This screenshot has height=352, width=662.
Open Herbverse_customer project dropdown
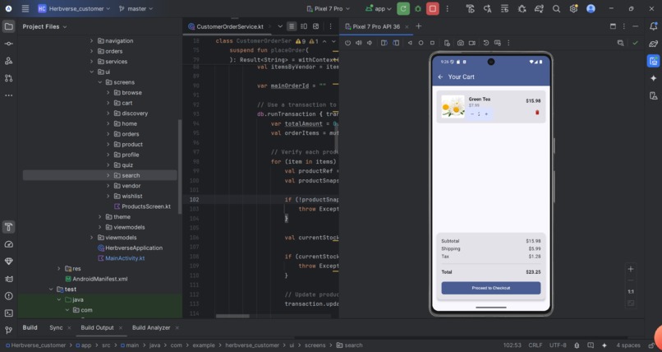[x=74, y=8]
